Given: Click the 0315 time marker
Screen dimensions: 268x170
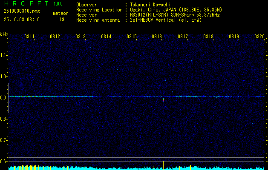Looking at the screenshot, I should click(x=132, y=37).
